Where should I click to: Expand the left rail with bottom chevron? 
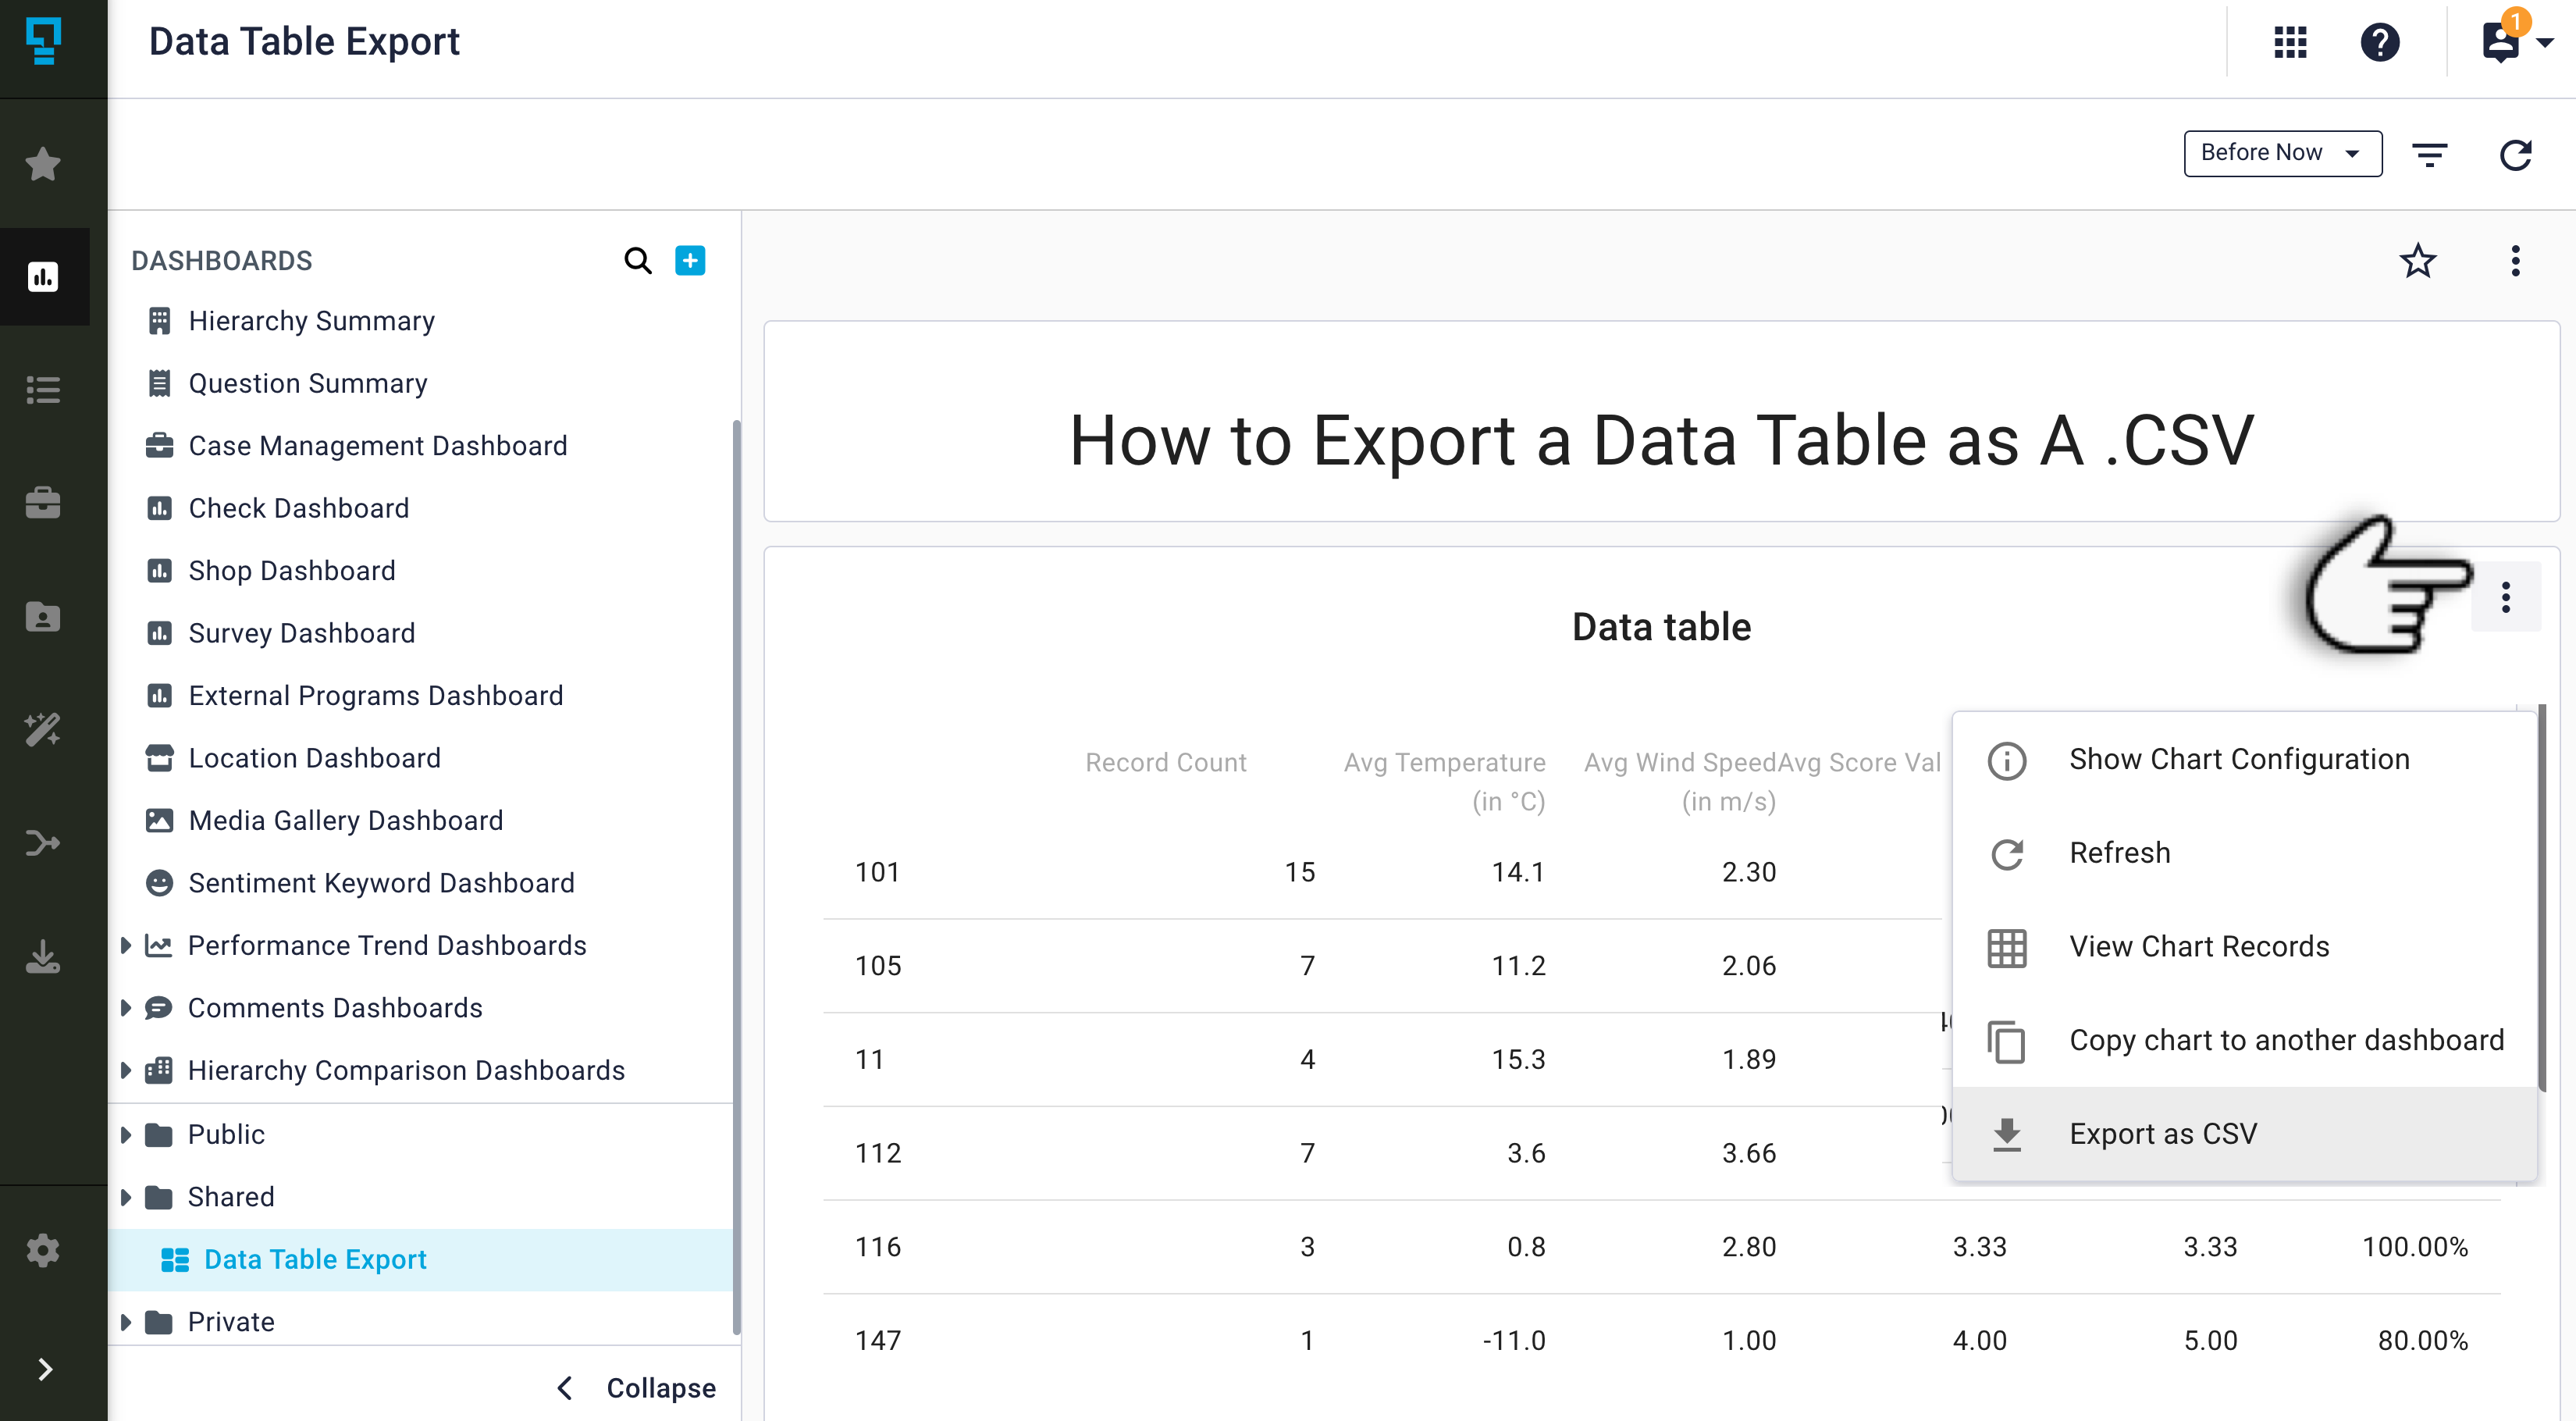pos(45,1369)
